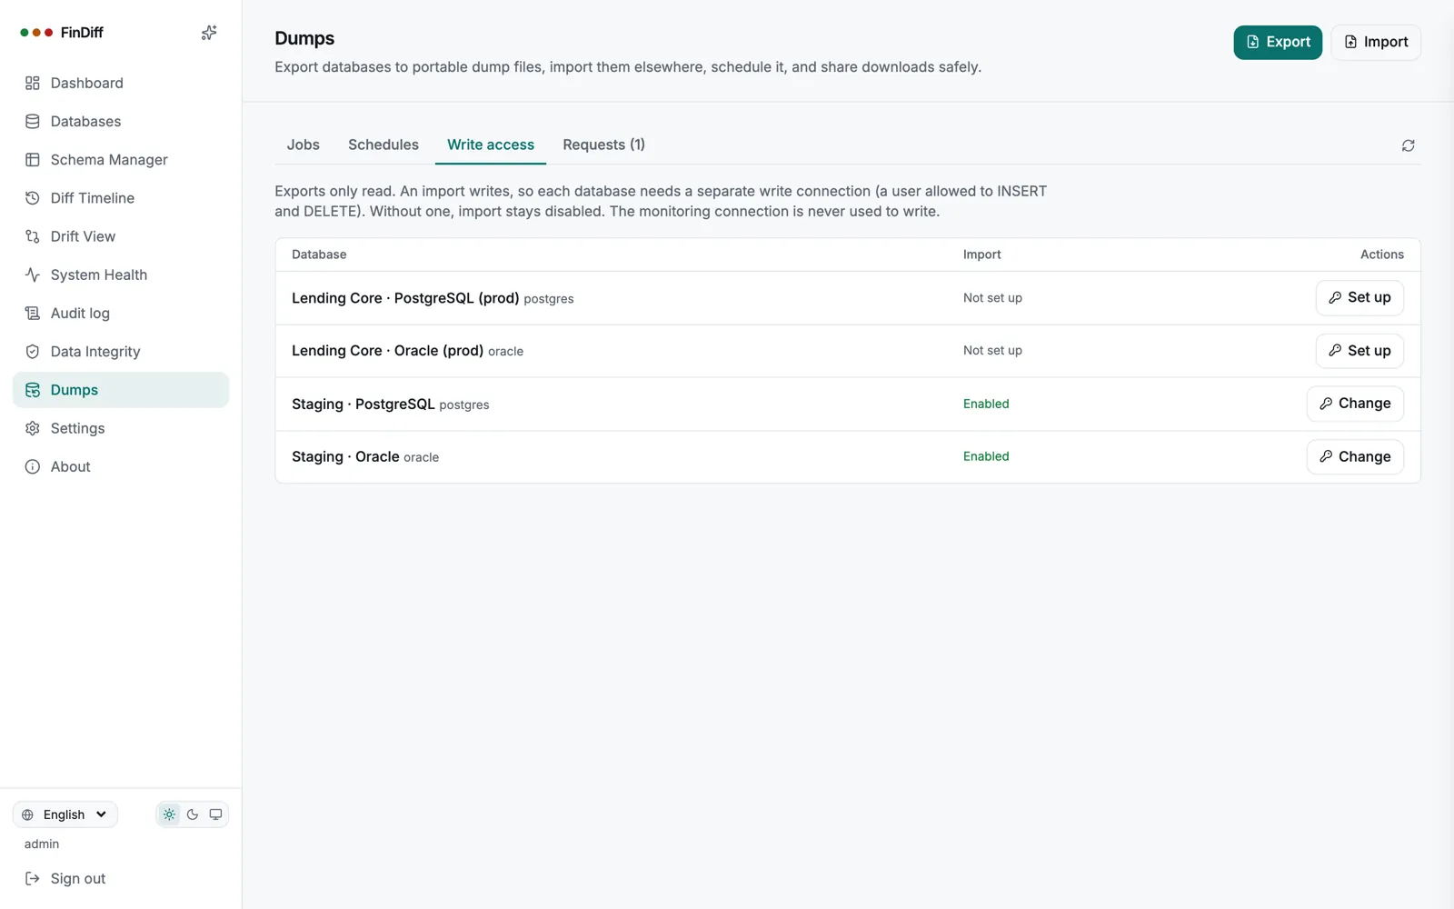Viewport: 1454px width, 909px height.
Task: Click Enabled status for Staging PostgreSQL
Action: 986,404
